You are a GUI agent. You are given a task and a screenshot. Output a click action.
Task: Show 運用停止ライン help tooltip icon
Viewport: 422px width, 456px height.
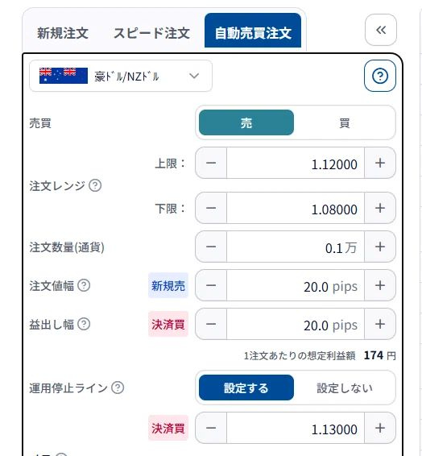coord(118,388)
